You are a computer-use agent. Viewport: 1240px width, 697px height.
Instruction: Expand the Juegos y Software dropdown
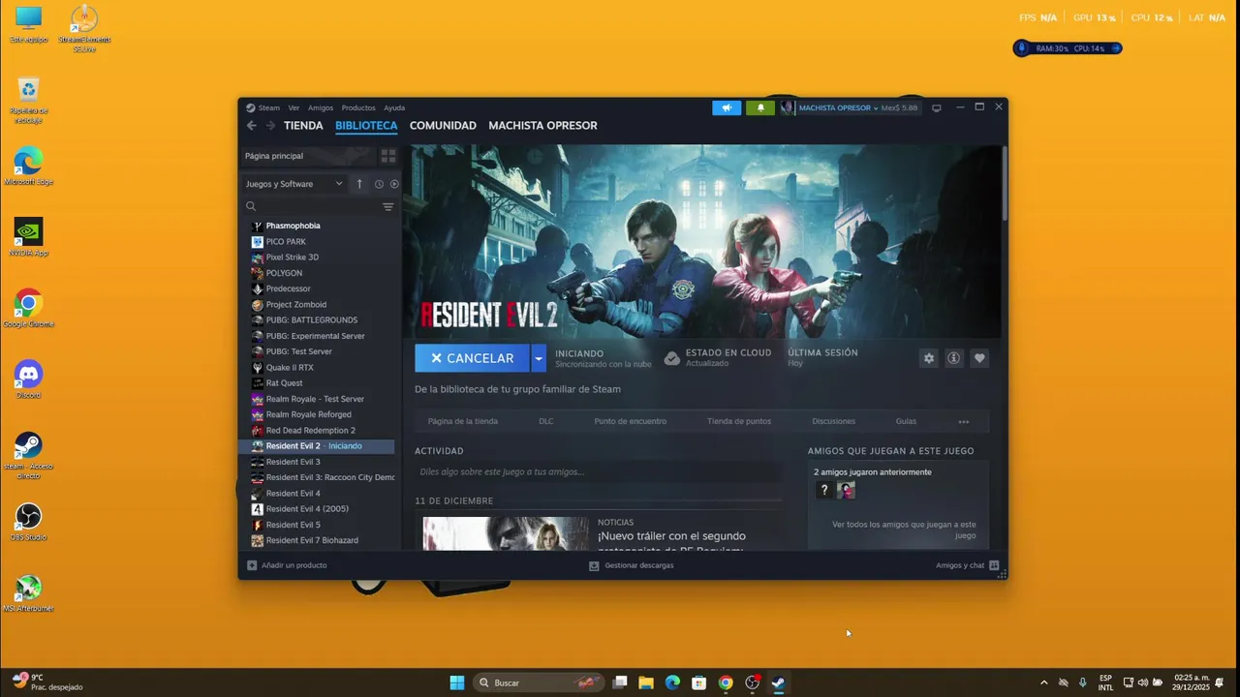[x=294, y=184]
